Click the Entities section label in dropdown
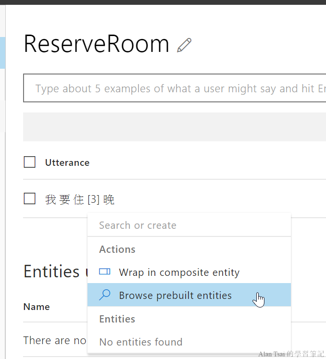 tap(117, 319)
